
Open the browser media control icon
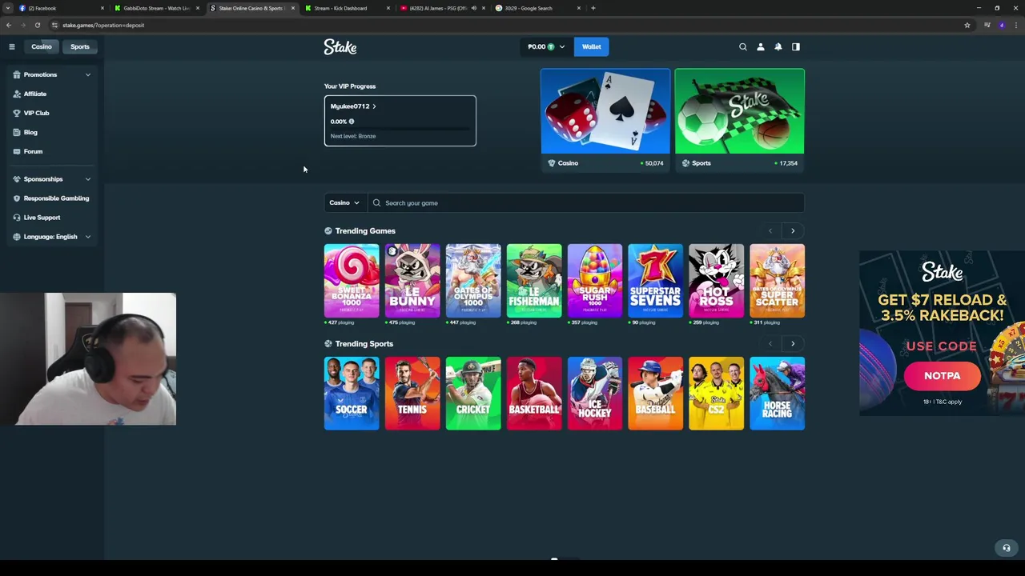987,25
